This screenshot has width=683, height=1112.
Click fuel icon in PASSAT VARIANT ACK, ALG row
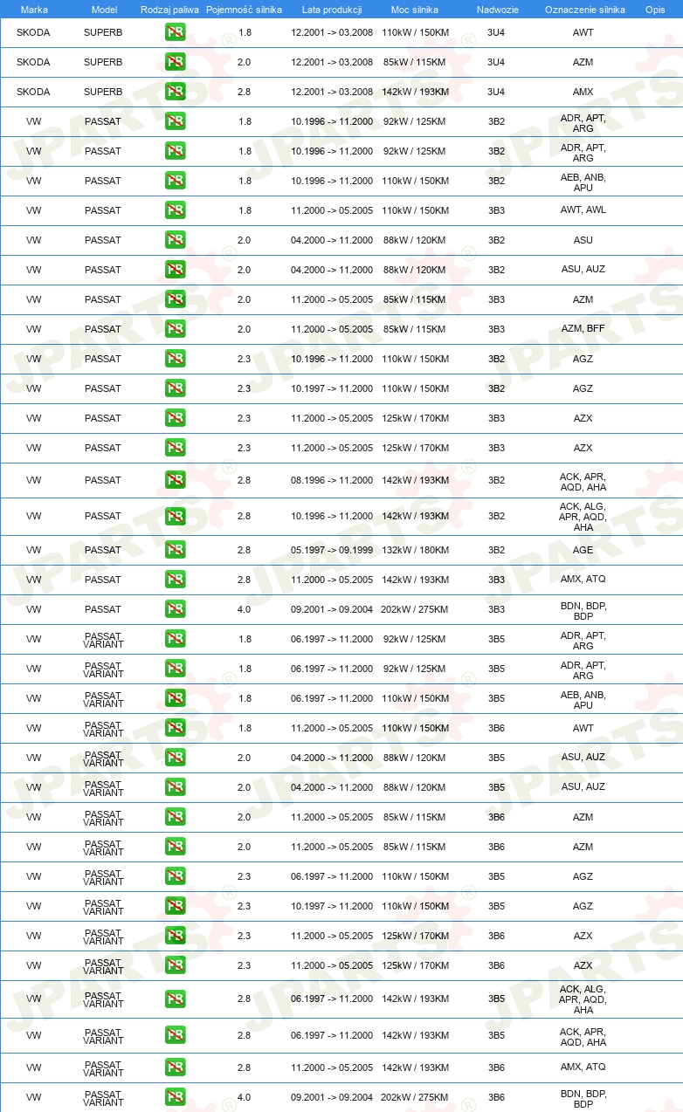coord(175,999)
